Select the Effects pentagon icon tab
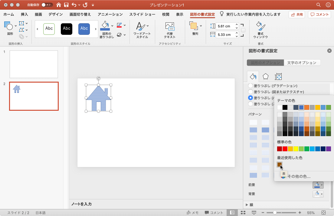 coord(265,76)
